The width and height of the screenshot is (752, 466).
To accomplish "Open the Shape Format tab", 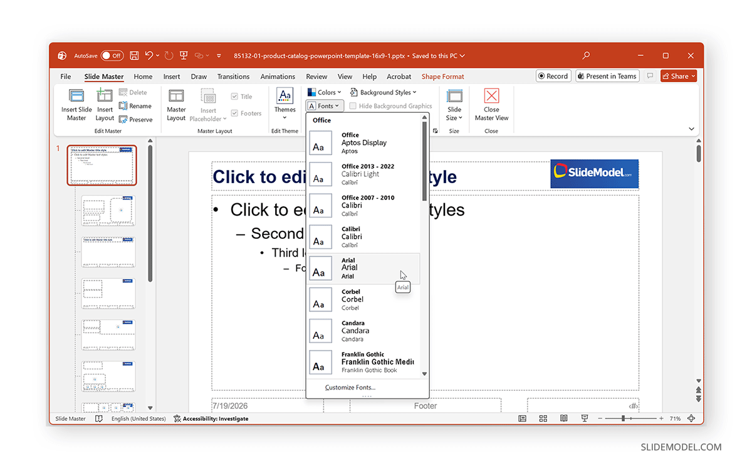I will click(443, 77).
